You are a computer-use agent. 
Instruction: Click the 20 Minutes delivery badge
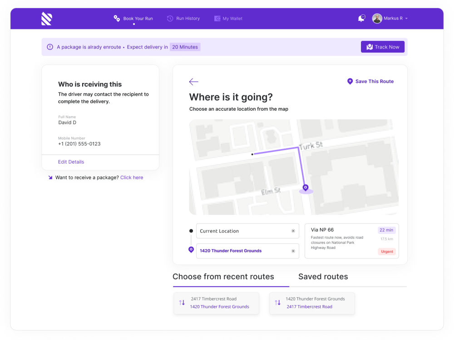(x=185, y=47)
